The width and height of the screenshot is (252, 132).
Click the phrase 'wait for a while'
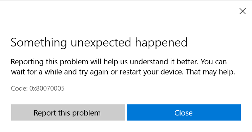pyautogui.click(x=37, y=72)
